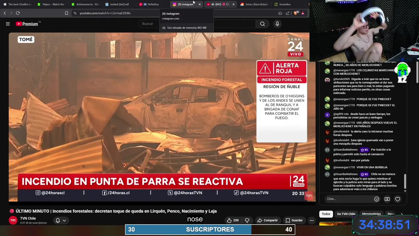Image resolution: width=419 pixels, height=236 pixels.
Task: Click the Compartir share button
Action: pyautogui.click(x=267, y=220)
